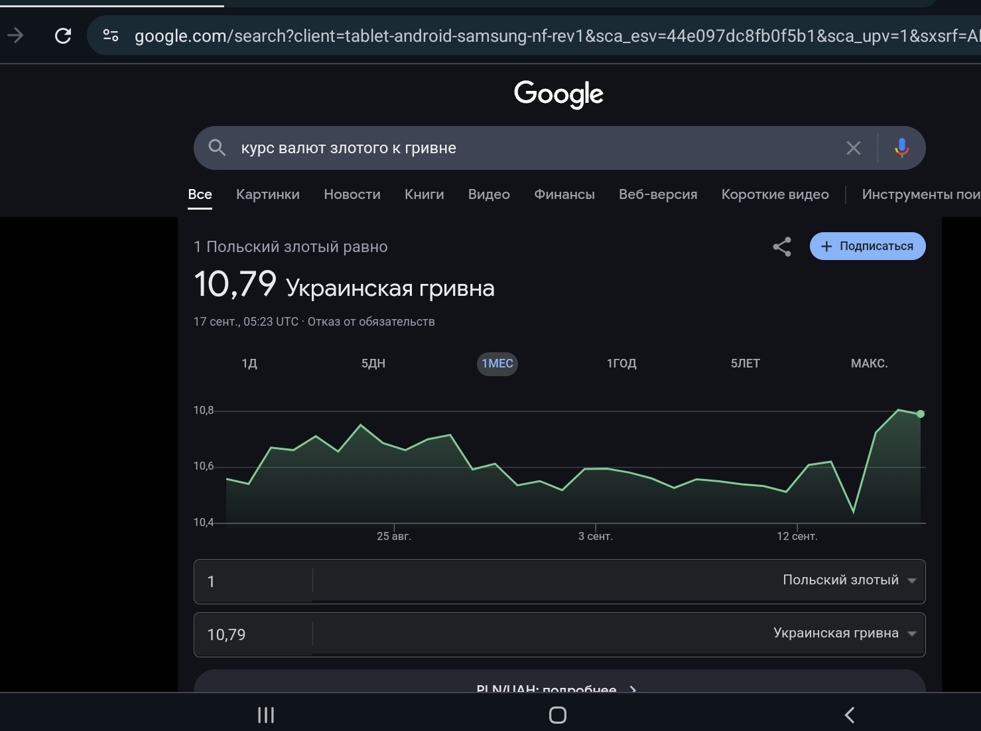Open the Веб-версия tab

point(658,194)
